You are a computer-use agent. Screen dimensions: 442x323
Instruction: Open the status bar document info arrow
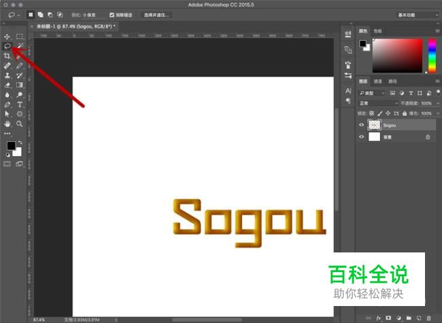tap(116, 320)
